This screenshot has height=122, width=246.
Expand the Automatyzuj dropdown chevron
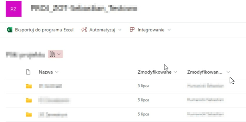coord(120,30)
